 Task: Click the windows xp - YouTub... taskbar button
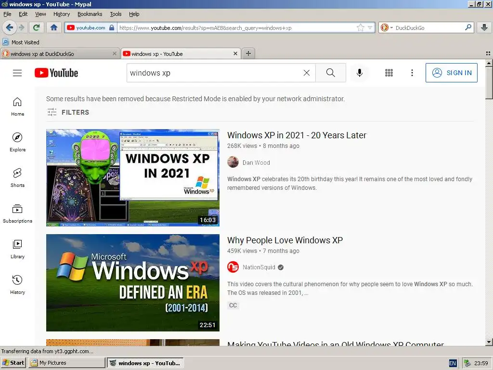coord(145,363)
